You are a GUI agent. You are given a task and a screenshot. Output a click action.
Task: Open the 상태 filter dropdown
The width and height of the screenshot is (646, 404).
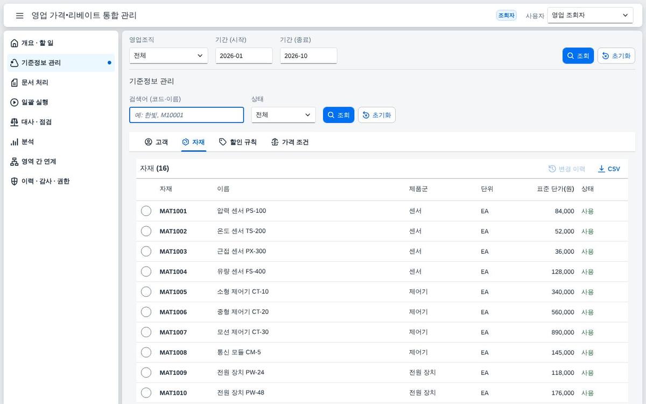pyautogui.click(x=283, y=115)
